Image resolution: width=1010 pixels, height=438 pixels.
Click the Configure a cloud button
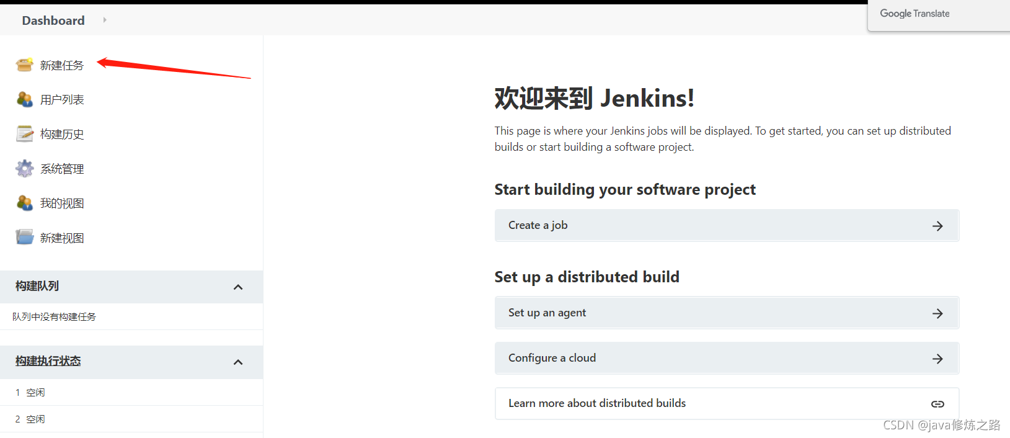(727, 358)
